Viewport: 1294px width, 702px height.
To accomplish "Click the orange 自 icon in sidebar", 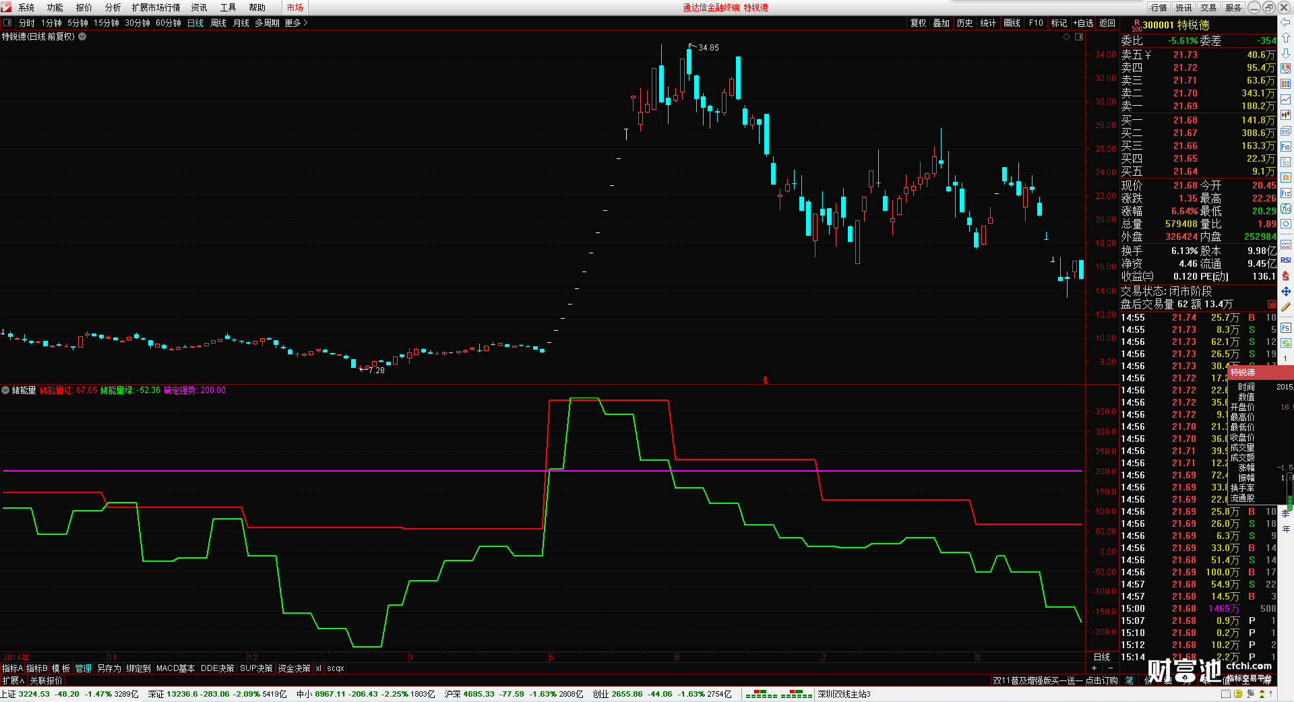I will click(1286, 178).
